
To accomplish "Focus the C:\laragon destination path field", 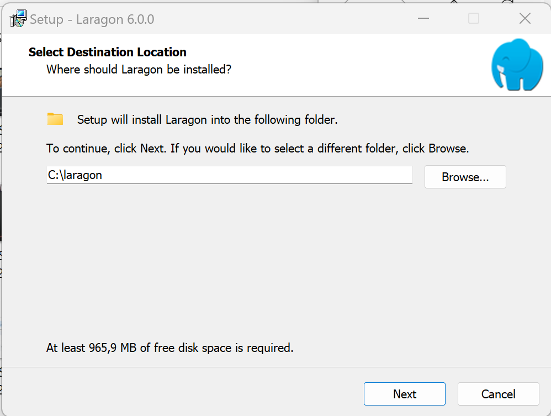I will [230, 175].
